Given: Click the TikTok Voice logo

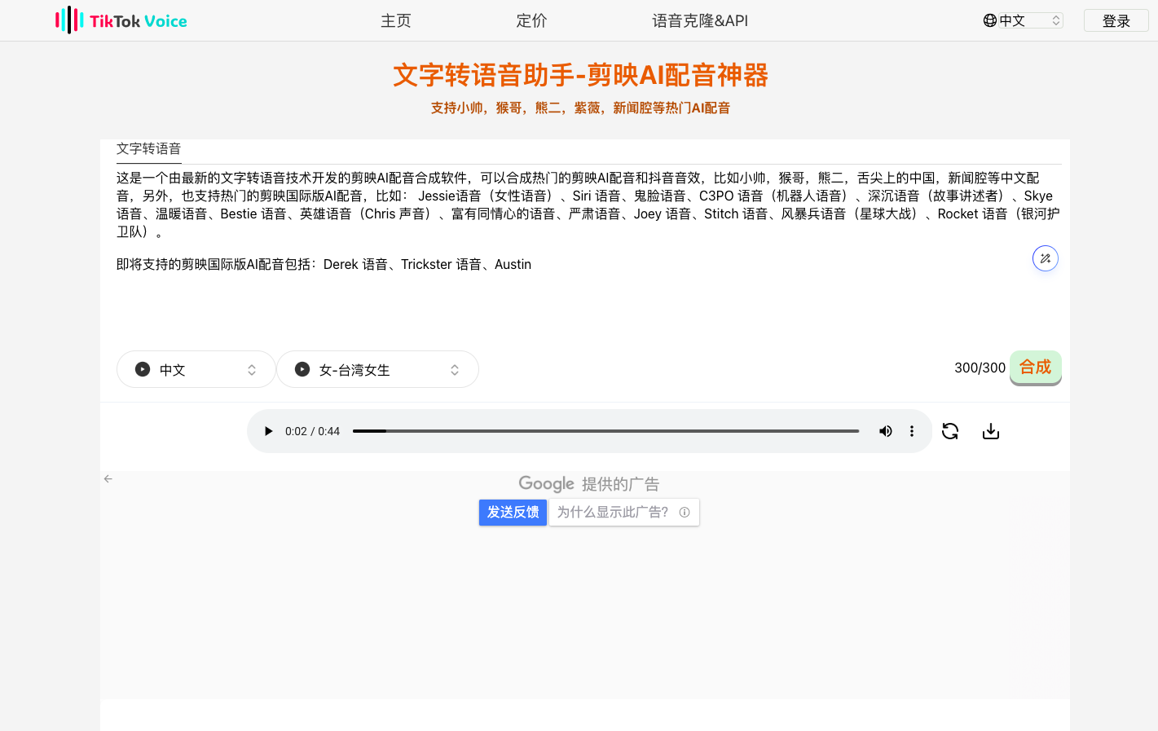Looking at the screenshot, I should [121, 20].
